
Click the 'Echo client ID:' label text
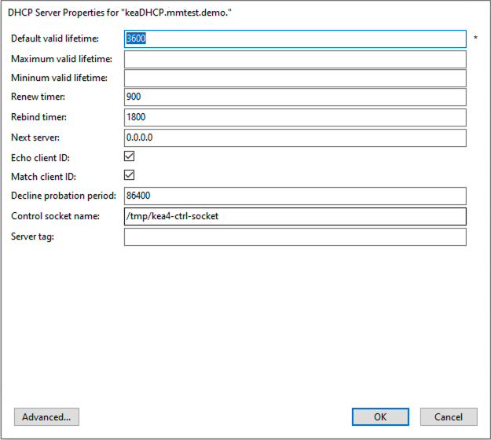[x=40, y=157]
